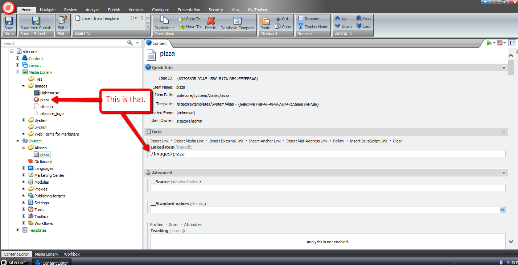Move item using the Up arrow
Viewport: 518px width, 265px height.
point(338,18)
